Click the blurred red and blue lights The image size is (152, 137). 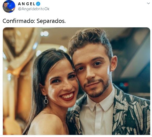pyautogui.click(x=124, y=85)
